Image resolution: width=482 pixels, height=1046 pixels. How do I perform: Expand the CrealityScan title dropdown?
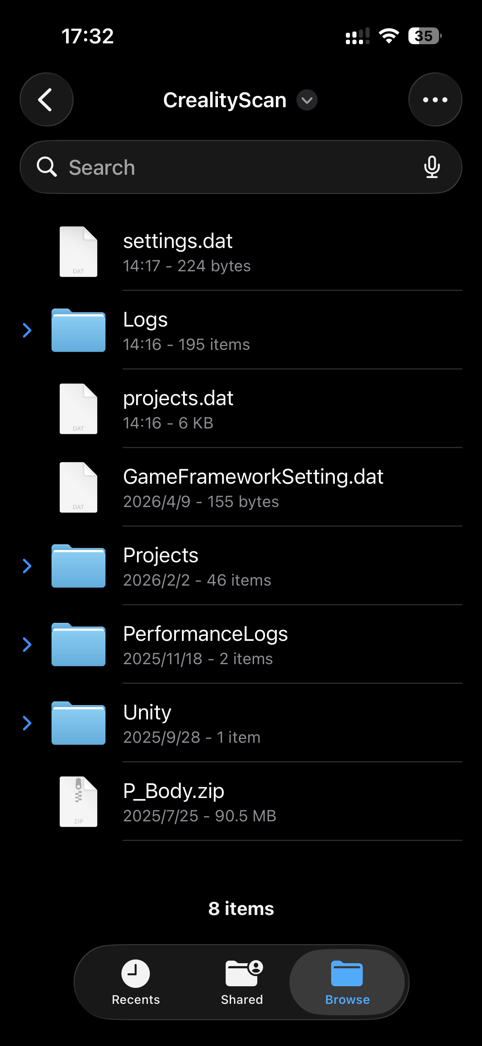[307, 100]
